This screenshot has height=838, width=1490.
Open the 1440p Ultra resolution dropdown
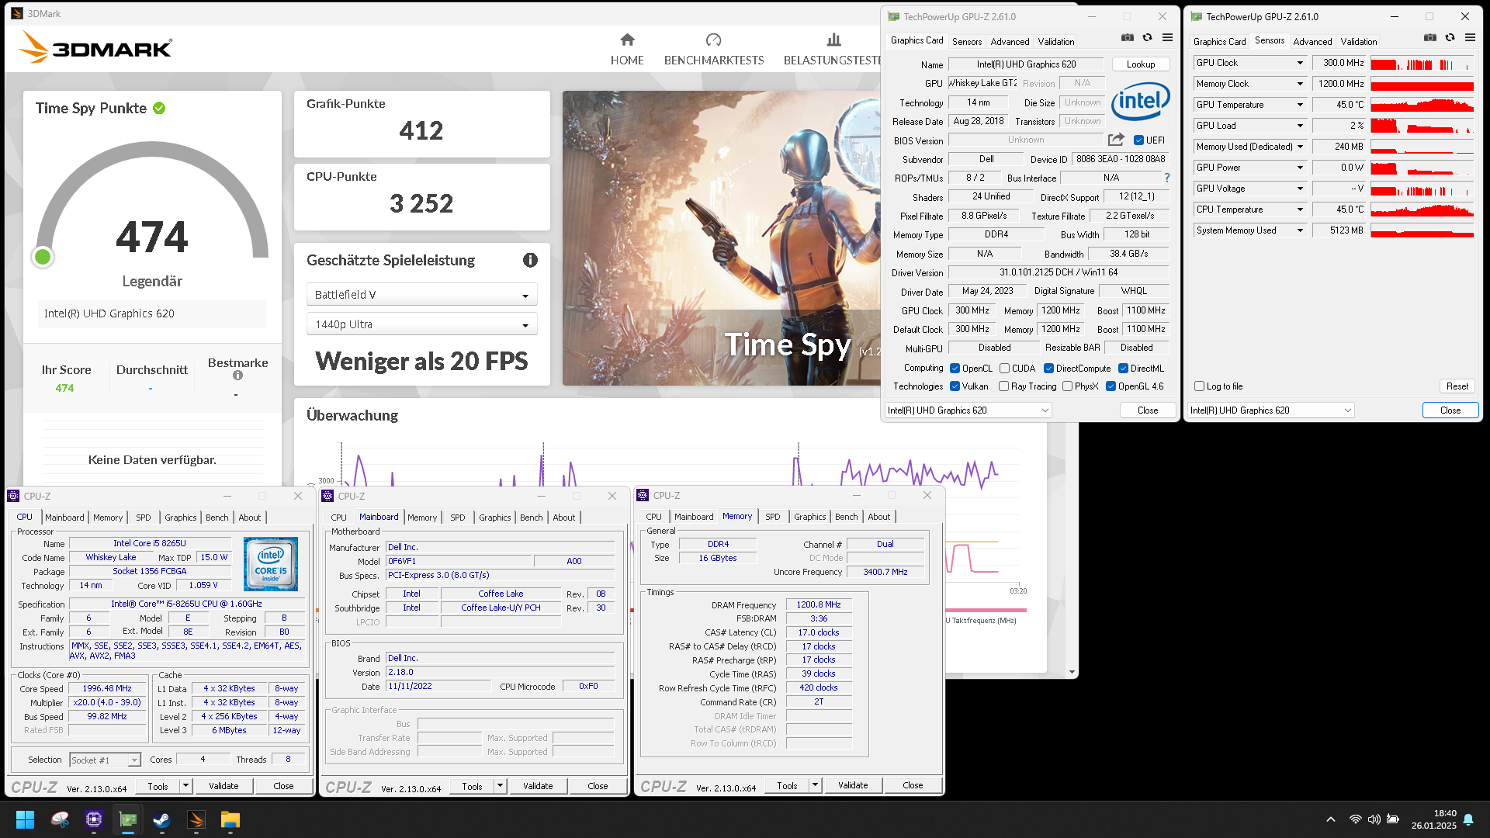pyautogui.click(x=421, y=324)
